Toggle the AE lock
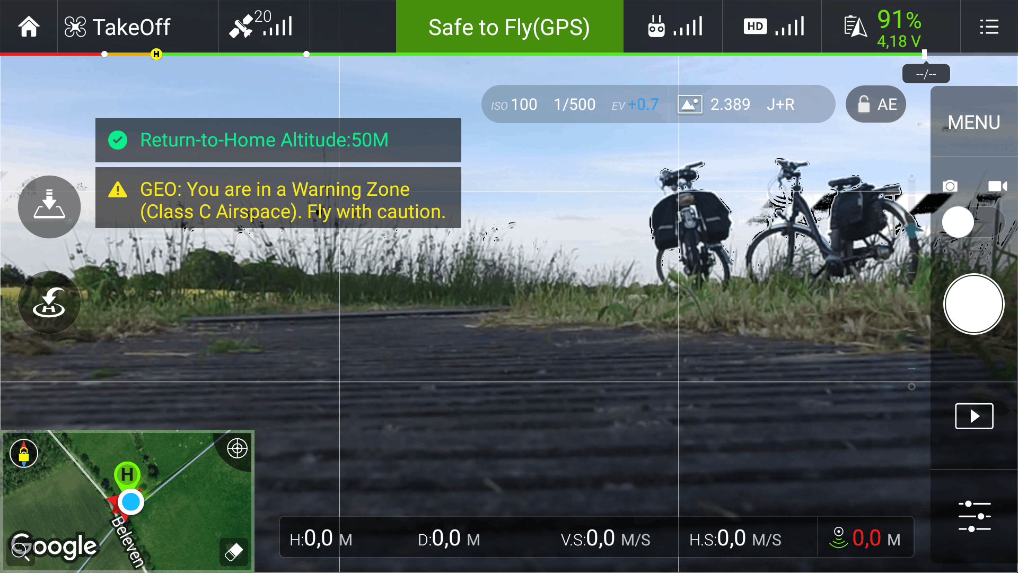Image resolution: width=1018 pixels, height=573 pixels. point(876,104)
